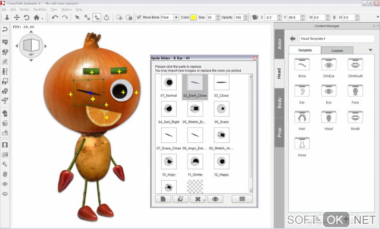Click the delete X button in Sprite Editor

197,199
